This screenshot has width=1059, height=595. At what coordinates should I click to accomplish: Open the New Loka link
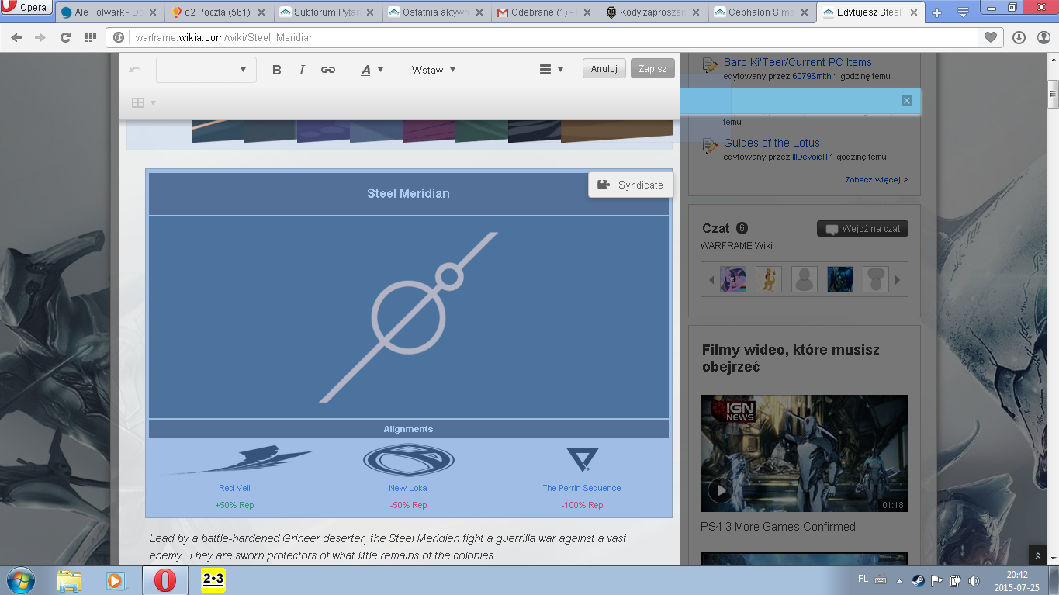pyautogui.click(x=408, y=488)
